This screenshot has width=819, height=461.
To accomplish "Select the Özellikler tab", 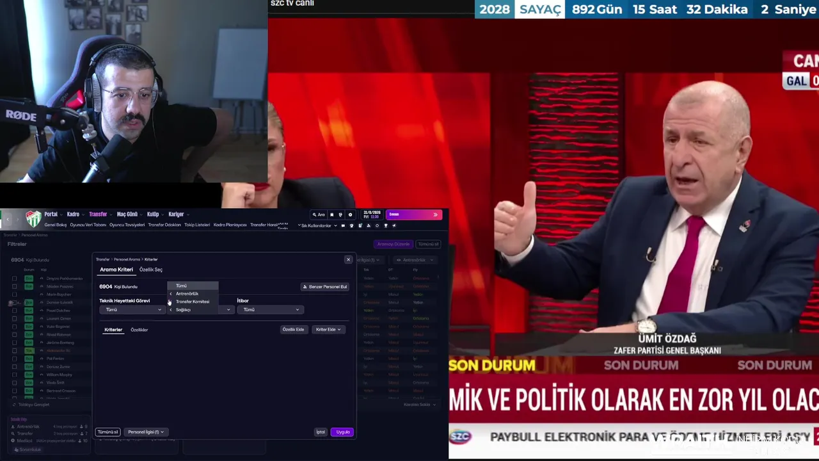I will (x=139, y=330).
